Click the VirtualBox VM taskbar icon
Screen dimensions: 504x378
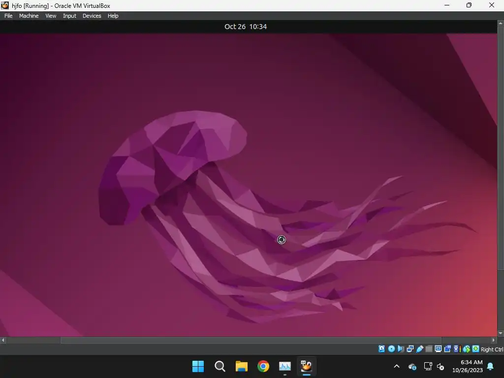click(x=306, y=366)
